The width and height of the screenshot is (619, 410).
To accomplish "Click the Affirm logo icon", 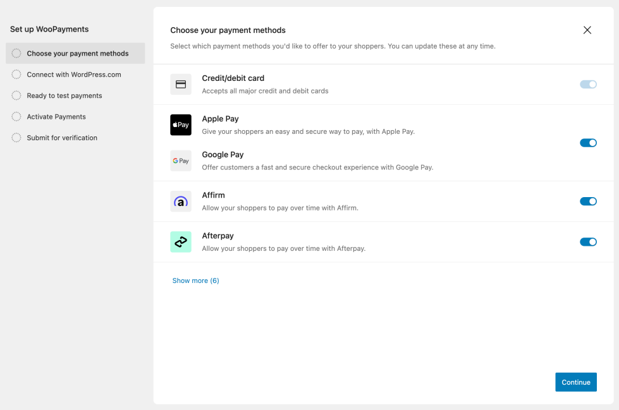I will tap(181, 202).
